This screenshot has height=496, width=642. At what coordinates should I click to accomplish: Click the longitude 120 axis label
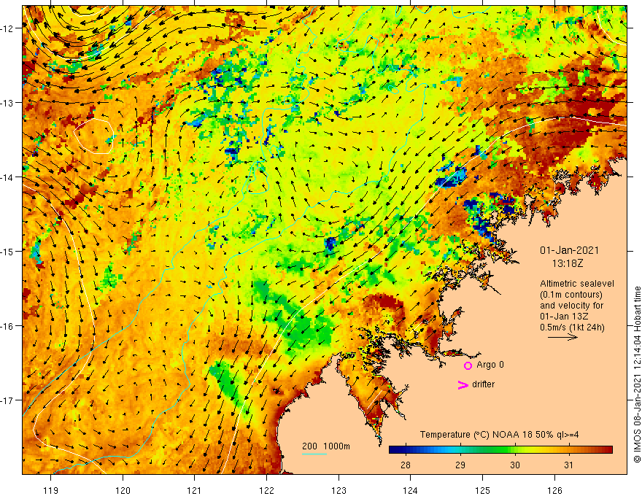(123, 490)
